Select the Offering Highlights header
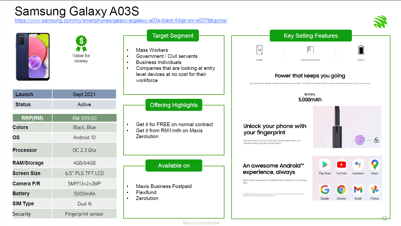The height and width of the screenshot is (226, 401). (x=174, y=105)
